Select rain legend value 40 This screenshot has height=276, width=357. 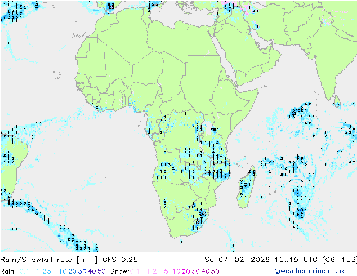(92, 271)
